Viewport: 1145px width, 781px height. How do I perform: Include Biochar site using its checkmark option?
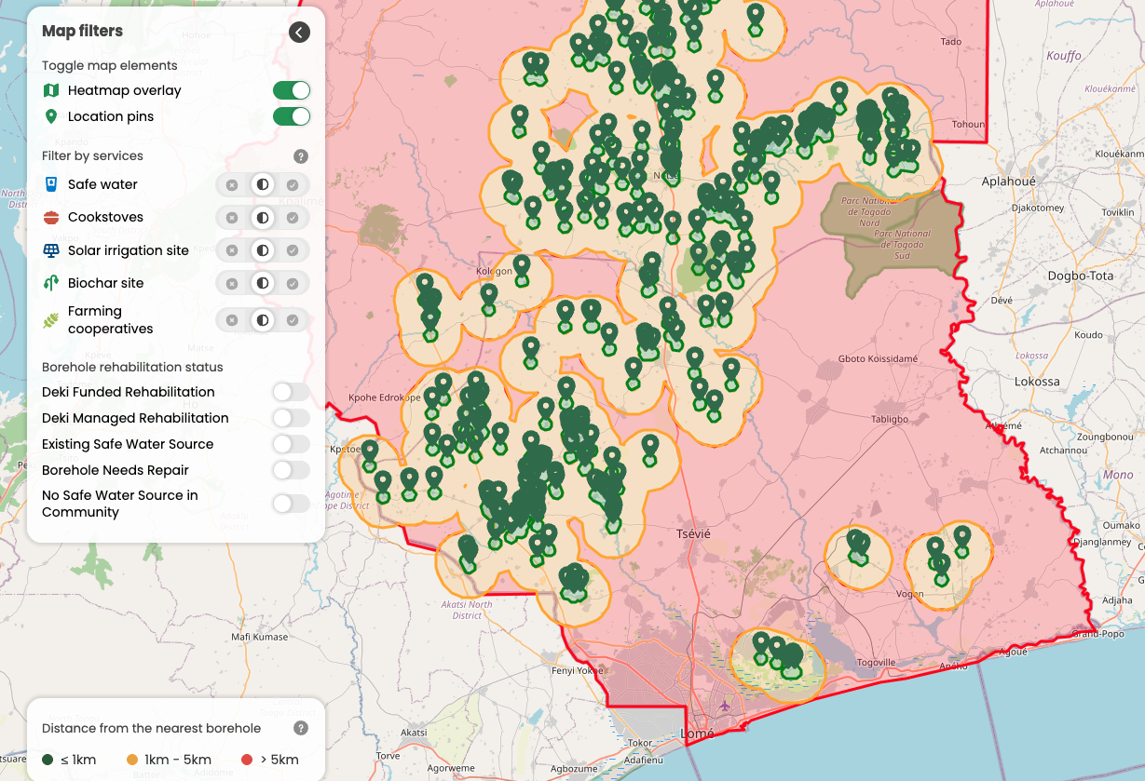[x=293, y=283]
